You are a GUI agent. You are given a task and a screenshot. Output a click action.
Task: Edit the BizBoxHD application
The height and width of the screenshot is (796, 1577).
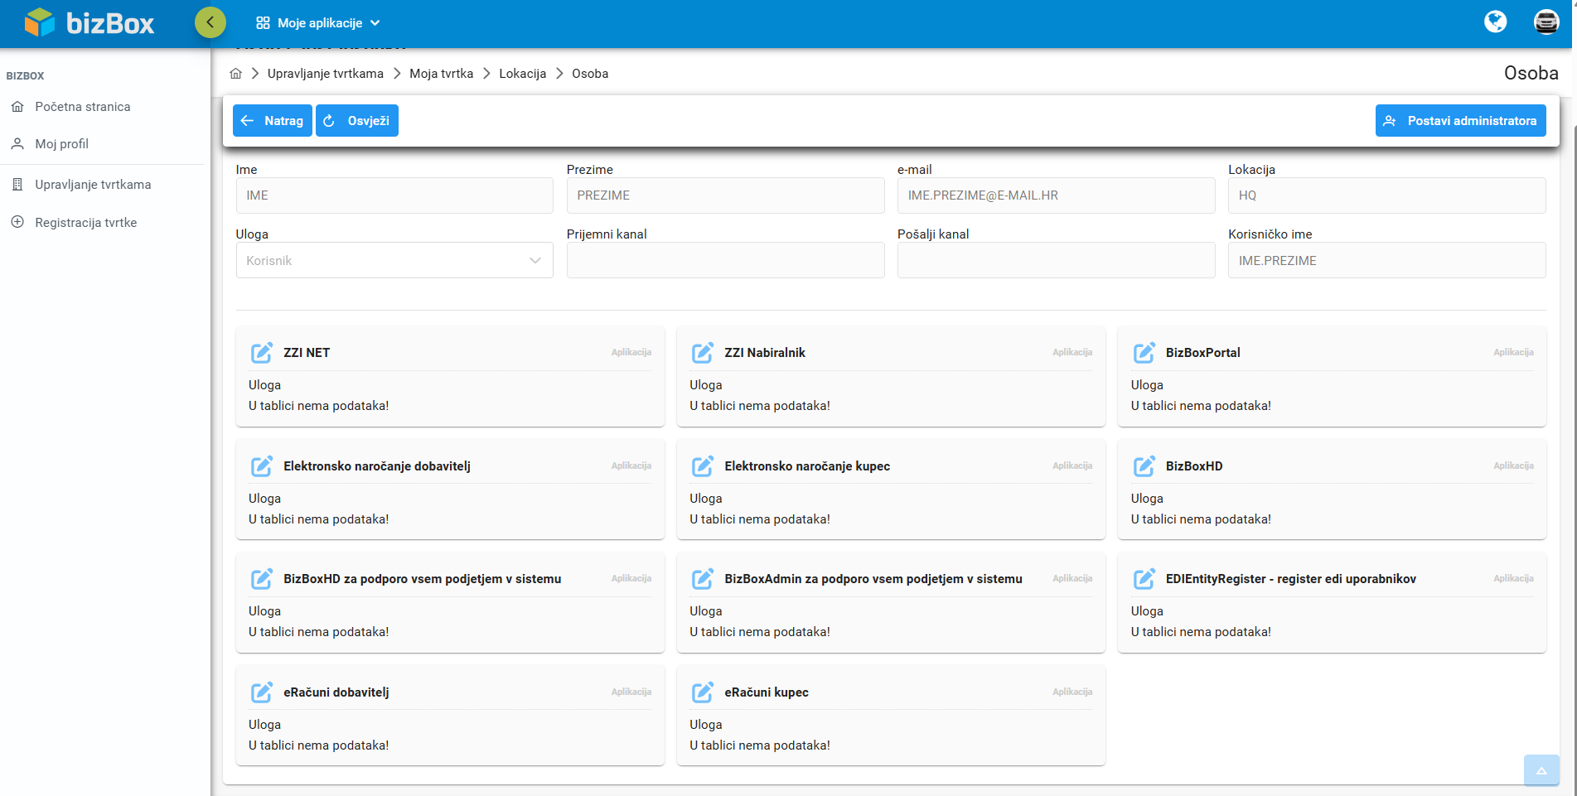point(1144,466)
